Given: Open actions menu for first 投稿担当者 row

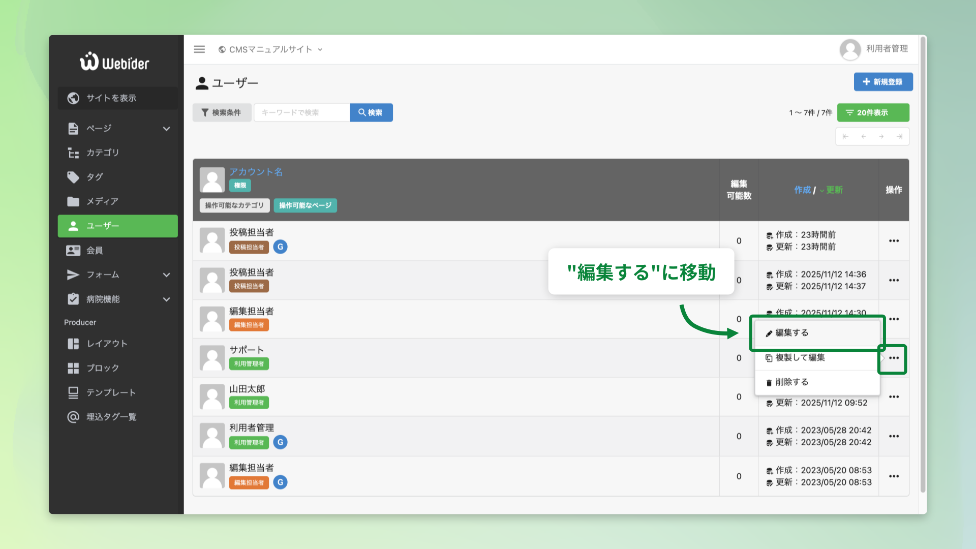Looking at the screenshot, I should pos(894,241).
